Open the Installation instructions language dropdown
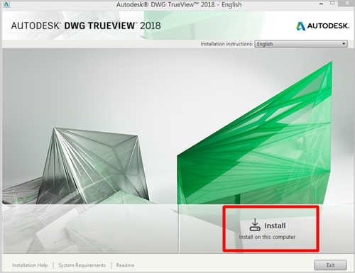The width and height of the screenshot is (355, 273). (301, 44)
